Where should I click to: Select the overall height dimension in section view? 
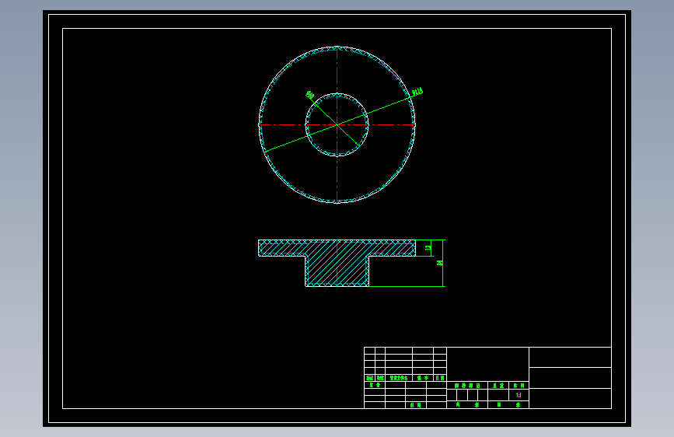pyautogui.click(x=439, y=263)
